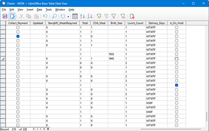The height and width of the screenshot is (131, 209).
Task: Open the Help menu
Action: click(x=71, y=10)
